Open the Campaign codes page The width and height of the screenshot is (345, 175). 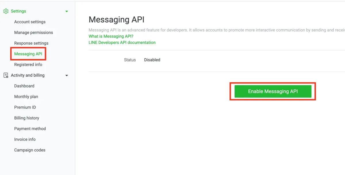coord(30,150)
